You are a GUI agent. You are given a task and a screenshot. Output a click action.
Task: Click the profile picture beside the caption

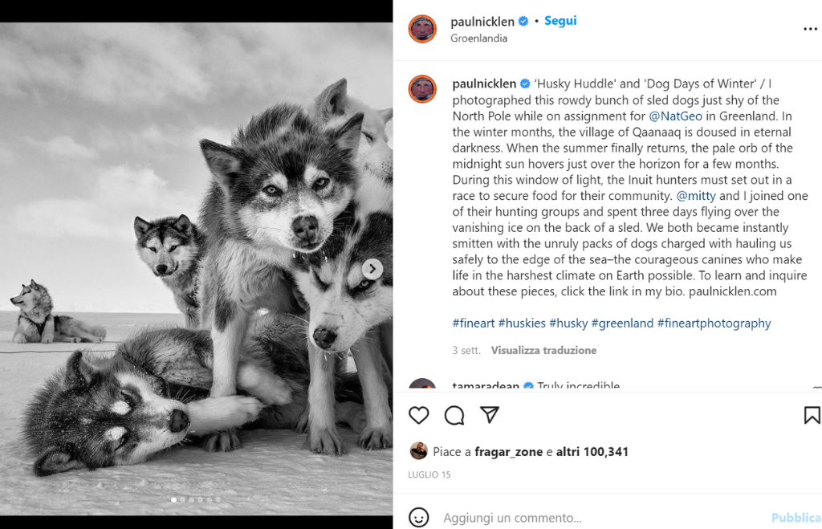[x=422, y=89]
